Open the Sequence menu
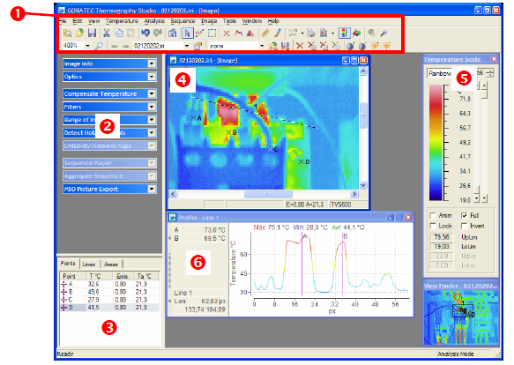The width and height of the screenshot is (514, 365). [183, 21]
